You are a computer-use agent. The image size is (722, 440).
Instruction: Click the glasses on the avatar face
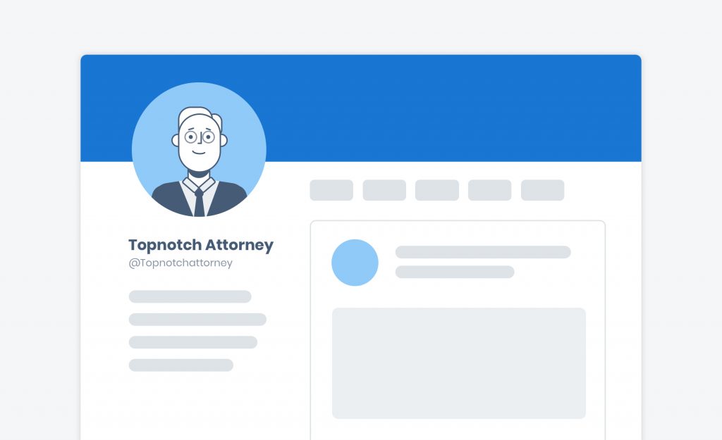(200, 137)
